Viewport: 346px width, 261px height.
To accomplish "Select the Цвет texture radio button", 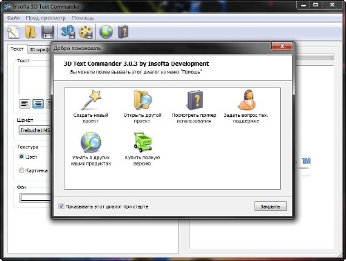I will [21, 156].
